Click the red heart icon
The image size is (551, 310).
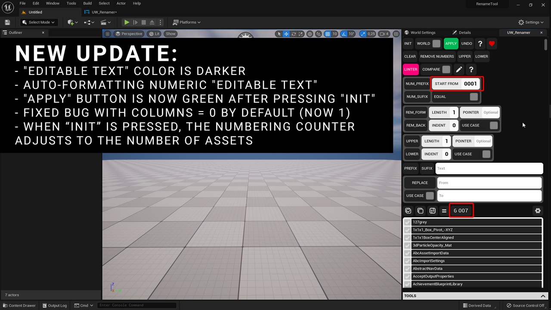pos(492,43)
